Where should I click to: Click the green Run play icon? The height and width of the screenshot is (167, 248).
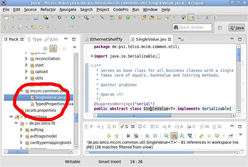pyautogui.click(x=73, y=17)
